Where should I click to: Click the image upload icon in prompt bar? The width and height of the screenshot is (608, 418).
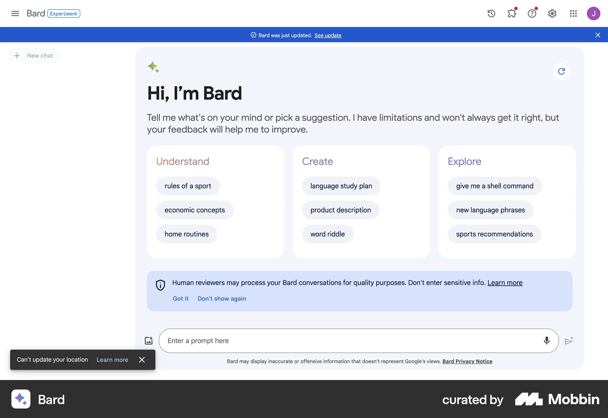149,341
